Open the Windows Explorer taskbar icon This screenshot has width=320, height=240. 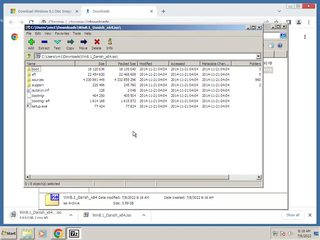tap(27, 233)
